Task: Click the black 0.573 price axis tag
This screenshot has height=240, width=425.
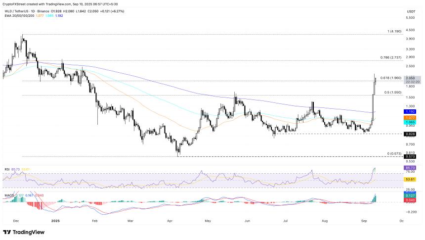Action: pos(410,157)
